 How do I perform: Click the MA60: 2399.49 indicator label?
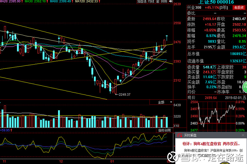(x=60, y=1)
